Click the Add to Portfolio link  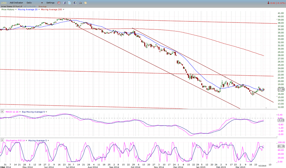point(30,6)
